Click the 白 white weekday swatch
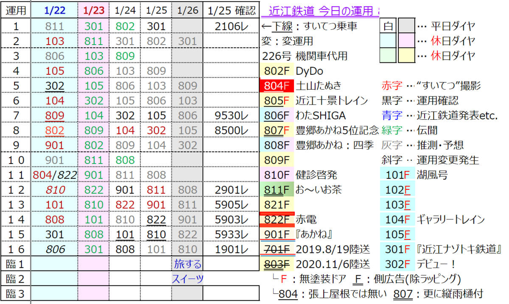Viewport: 509px width, 304px height. pos(389,26)
